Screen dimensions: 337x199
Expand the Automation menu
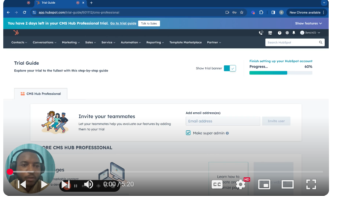click(x=131, y=43)
